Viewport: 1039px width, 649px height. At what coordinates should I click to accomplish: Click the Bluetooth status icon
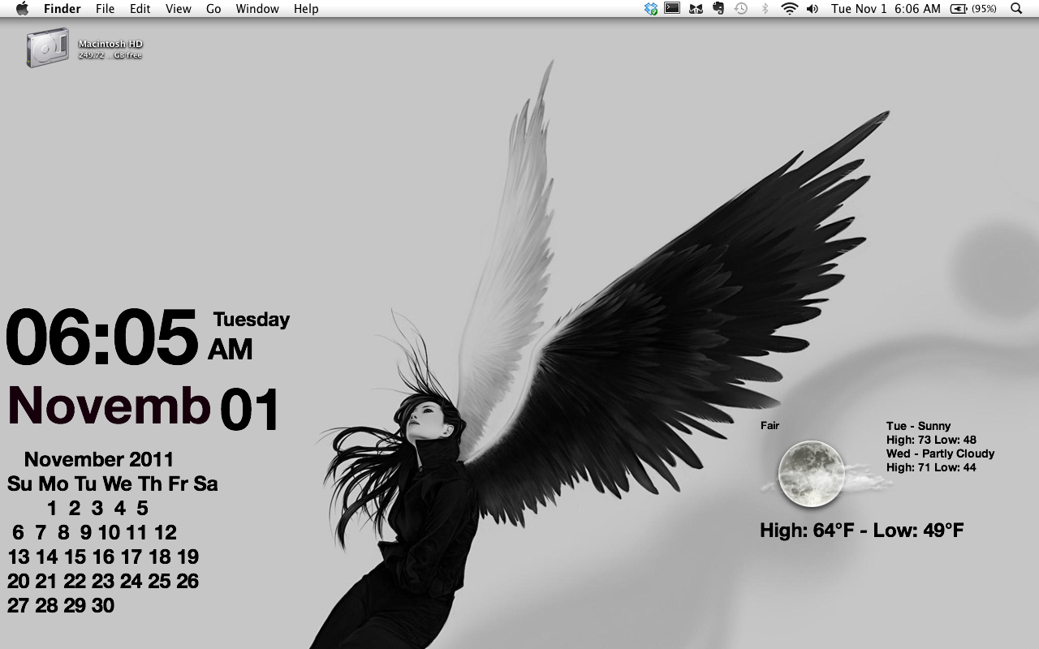pyautogui.click(x=765, y=9)
